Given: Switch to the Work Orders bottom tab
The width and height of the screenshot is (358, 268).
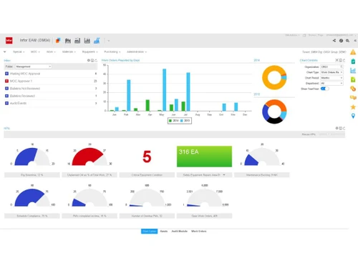Looking at the screenshot, I should [198, 231].
